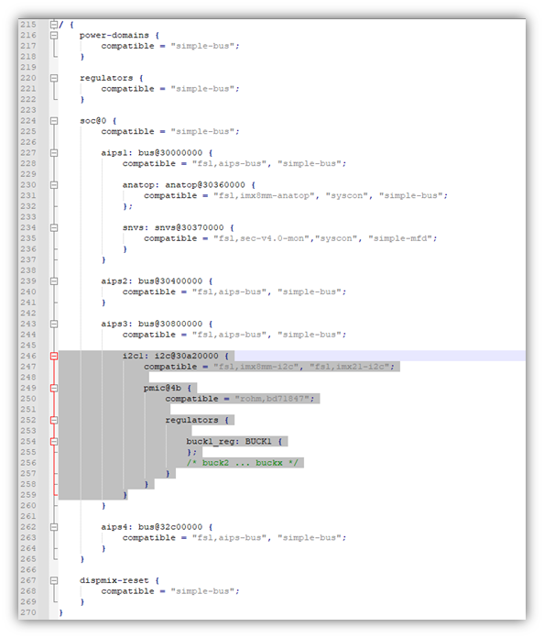This screenshot has width=544, height=638.
Task: Click line number 231 in the gutter
Action: click(28, 196)
